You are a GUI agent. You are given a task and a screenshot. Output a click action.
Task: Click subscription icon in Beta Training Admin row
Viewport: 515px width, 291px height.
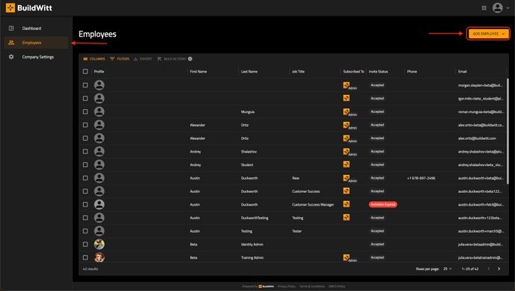[346, 257]
